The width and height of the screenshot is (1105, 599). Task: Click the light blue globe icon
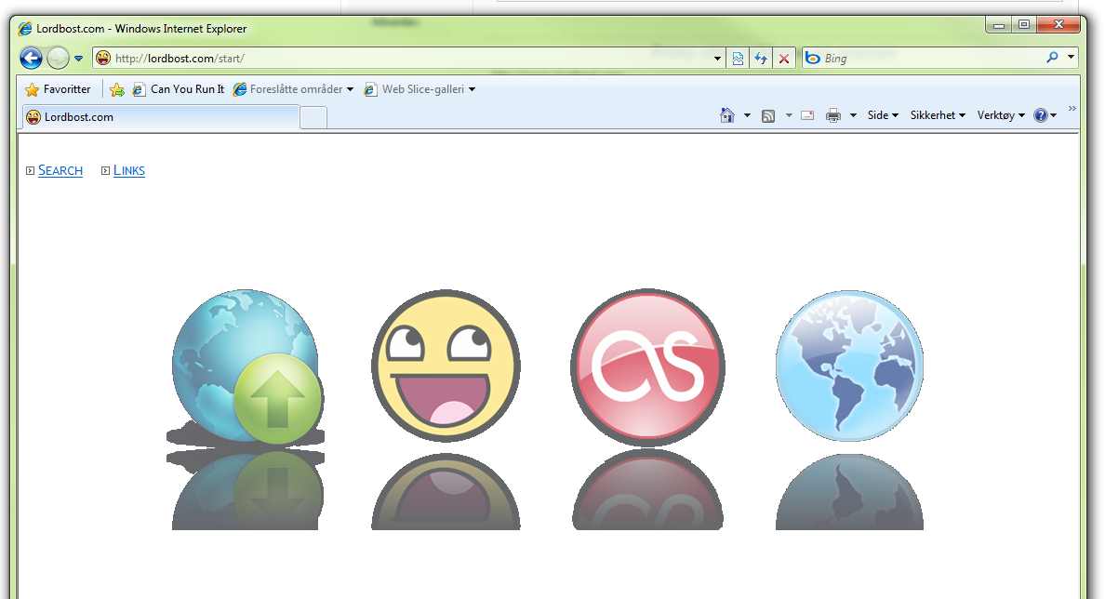coord(849,366)
